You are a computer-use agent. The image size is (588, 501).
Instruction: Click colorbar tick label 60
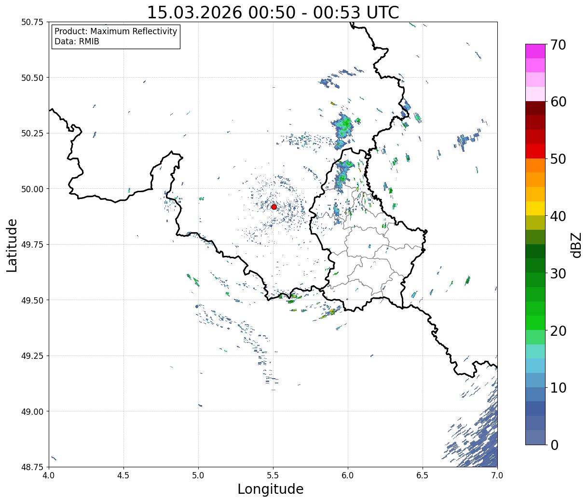click(558, 102)
